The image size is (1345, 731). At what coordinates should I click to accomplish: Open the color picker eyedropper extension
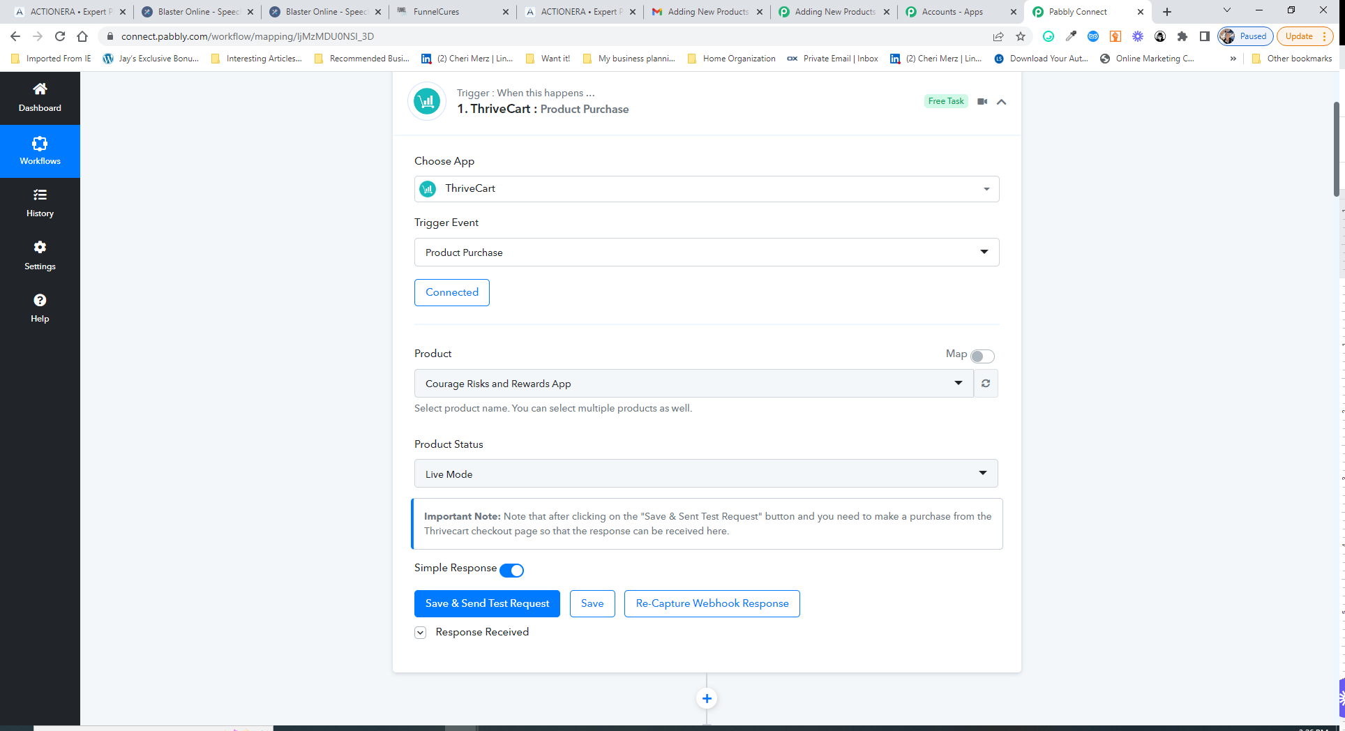click(x=1071, y=36)
